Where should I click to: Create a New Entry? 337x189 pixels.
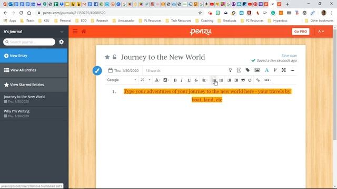click(34, 56)
